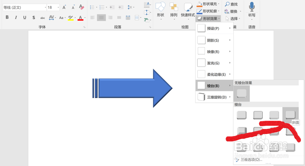This screenshot has height=166, width=305.
Task: Apply the third bevel preset in the top row
Action: point(274,115)
